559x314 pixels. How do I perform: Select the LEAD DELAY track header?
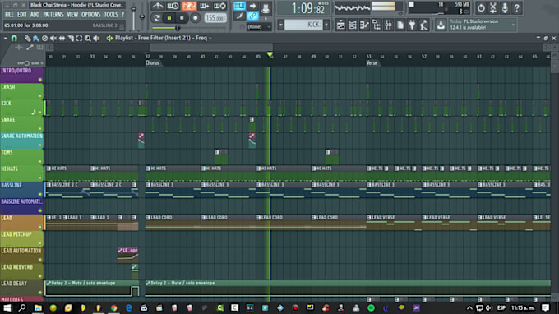coord(21,288)
